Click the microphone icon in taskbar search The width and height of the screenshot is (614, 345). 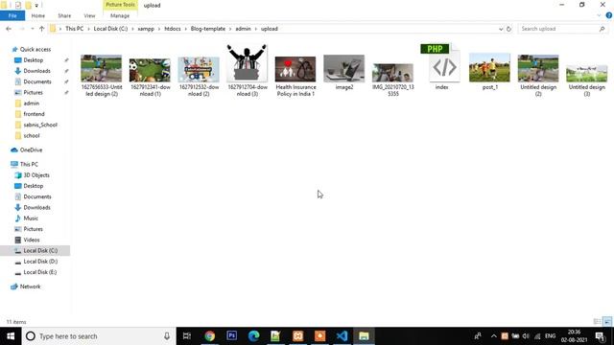(x=167, y=336)
